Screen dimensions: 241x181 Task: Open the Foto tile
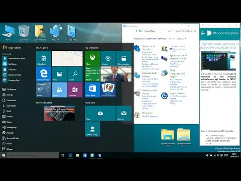[59, 74]
